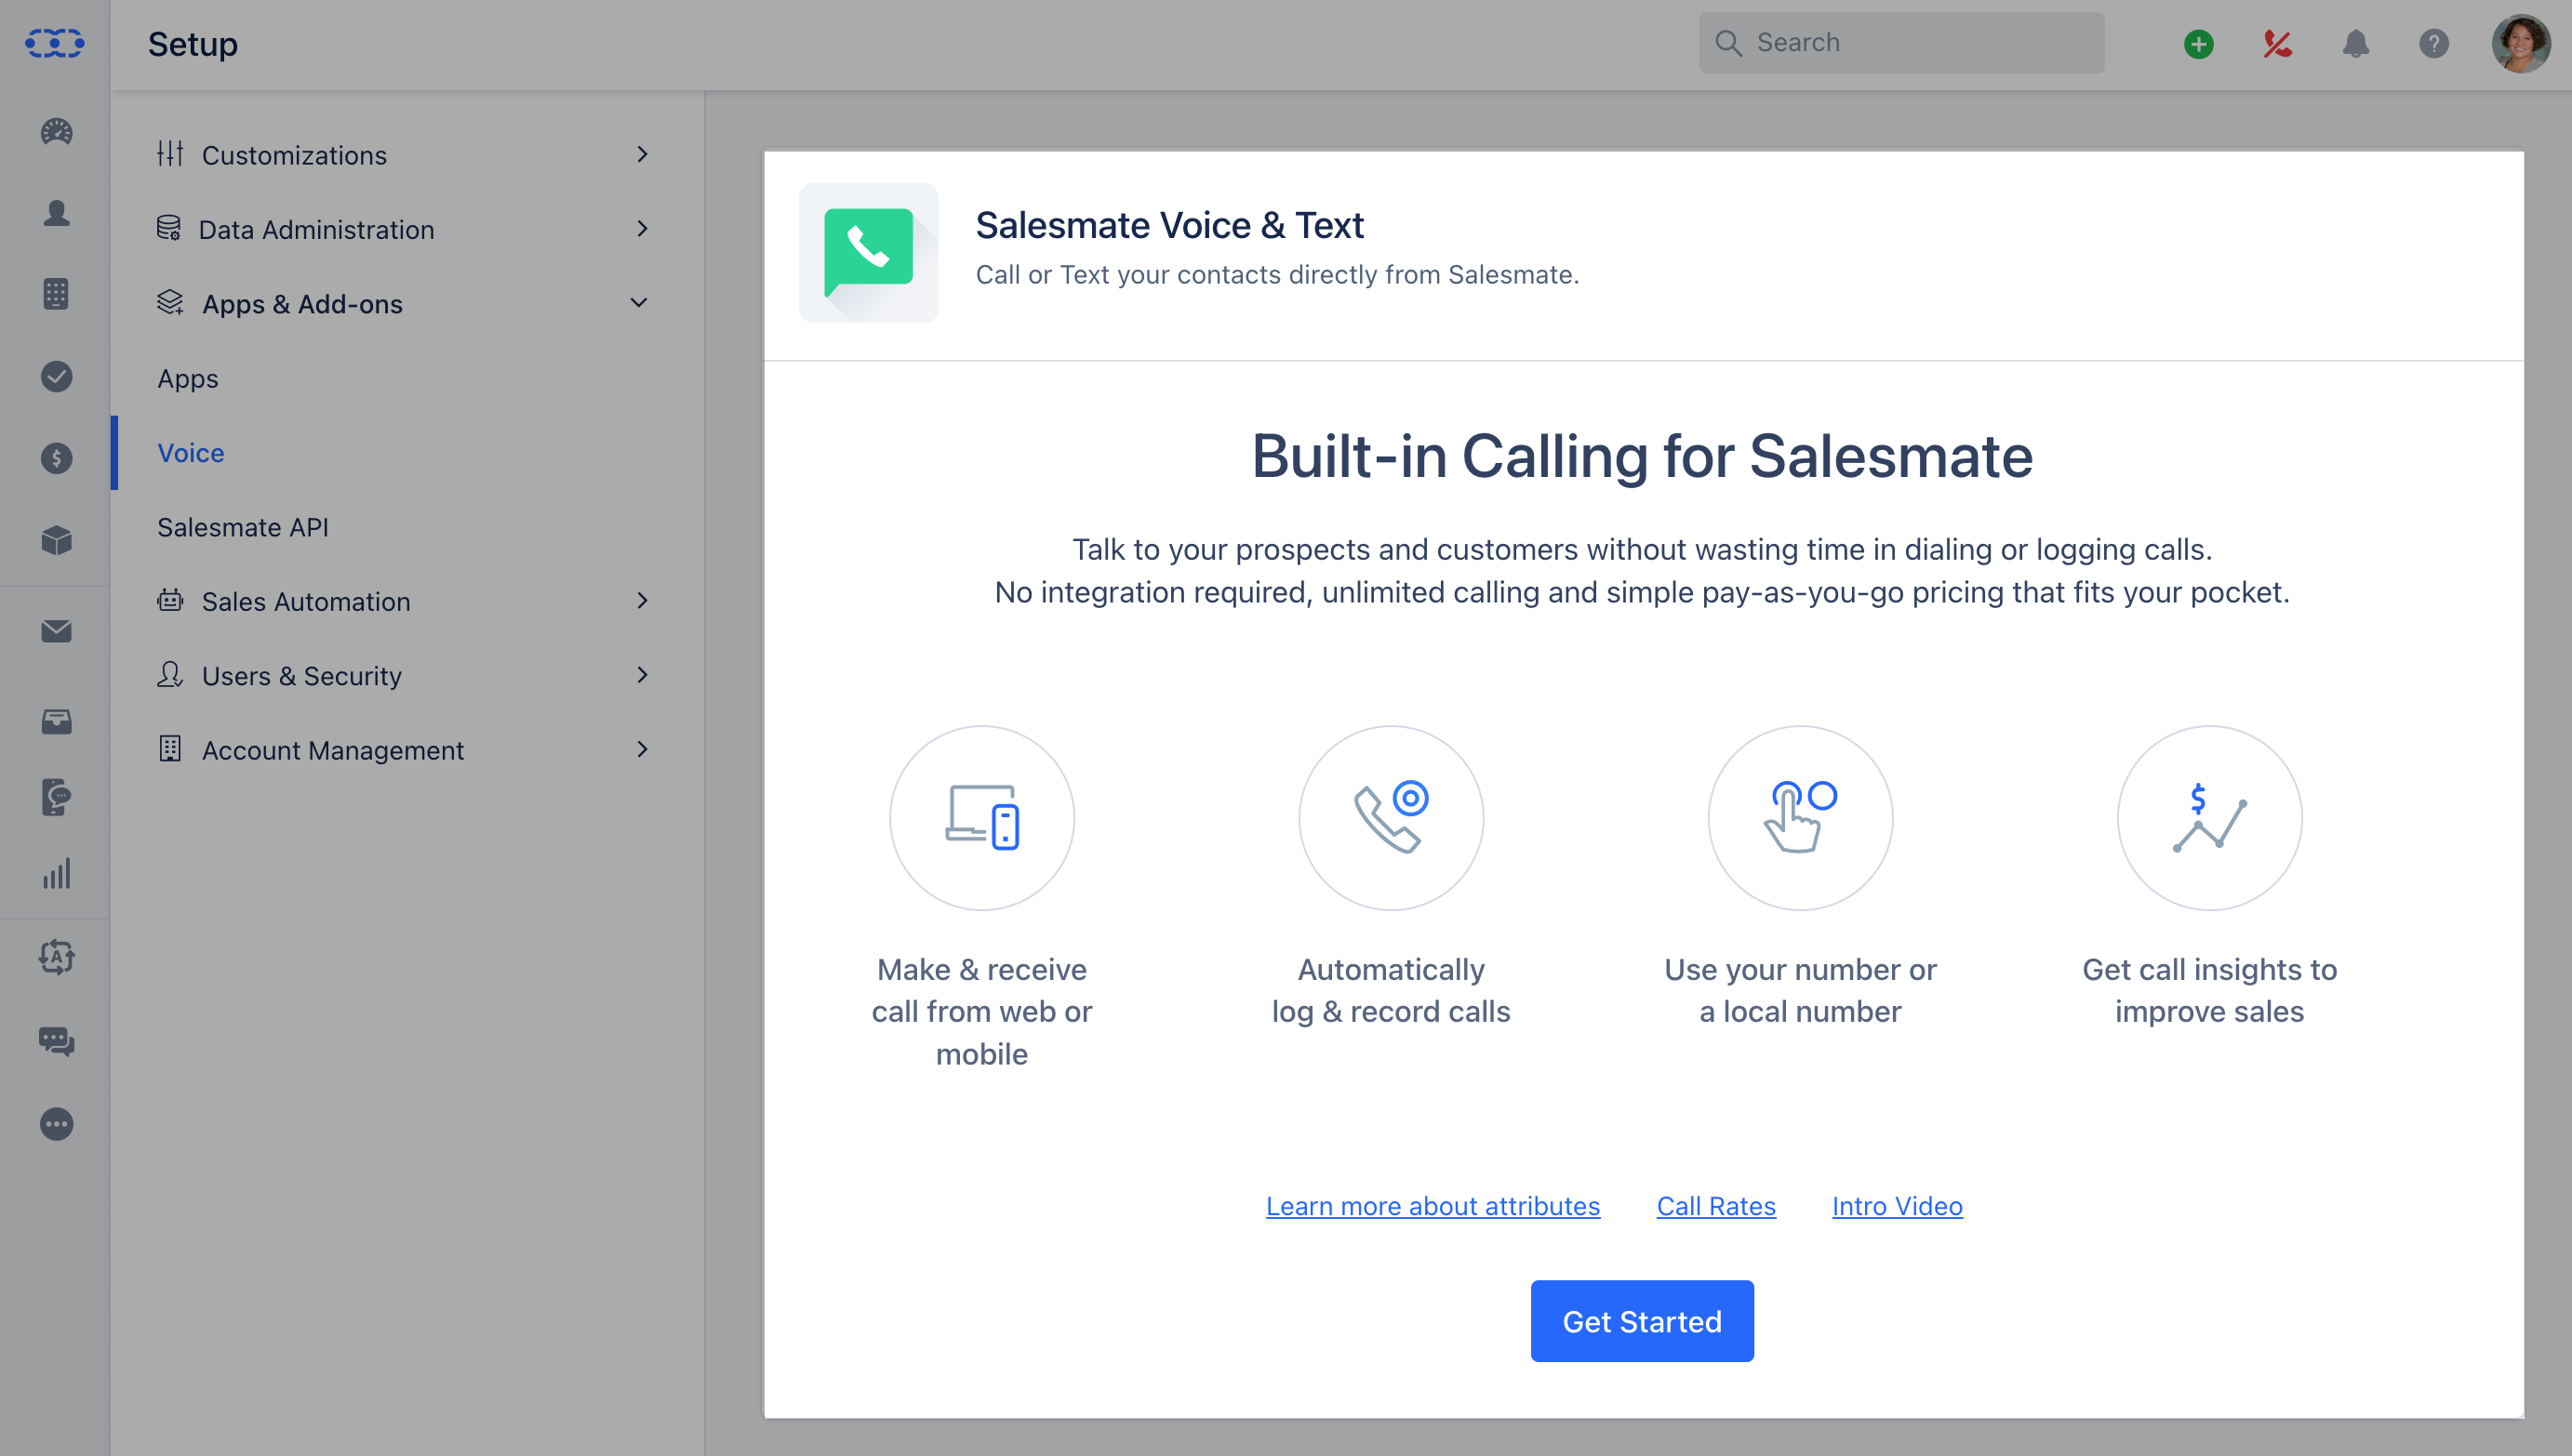This screenshot has height=1456, width=2572.
Task: Open Text messages phone-chat icon in sidebar
Action: pos(56,797)
